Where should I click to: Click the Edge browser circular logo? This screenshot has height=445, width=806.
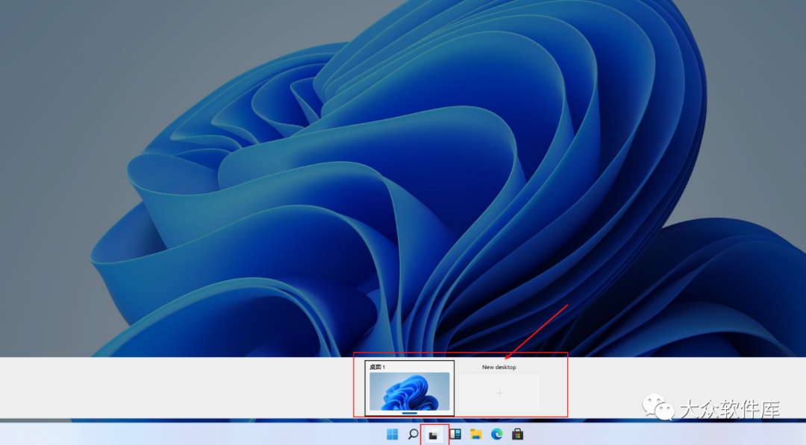pos(496,433)
